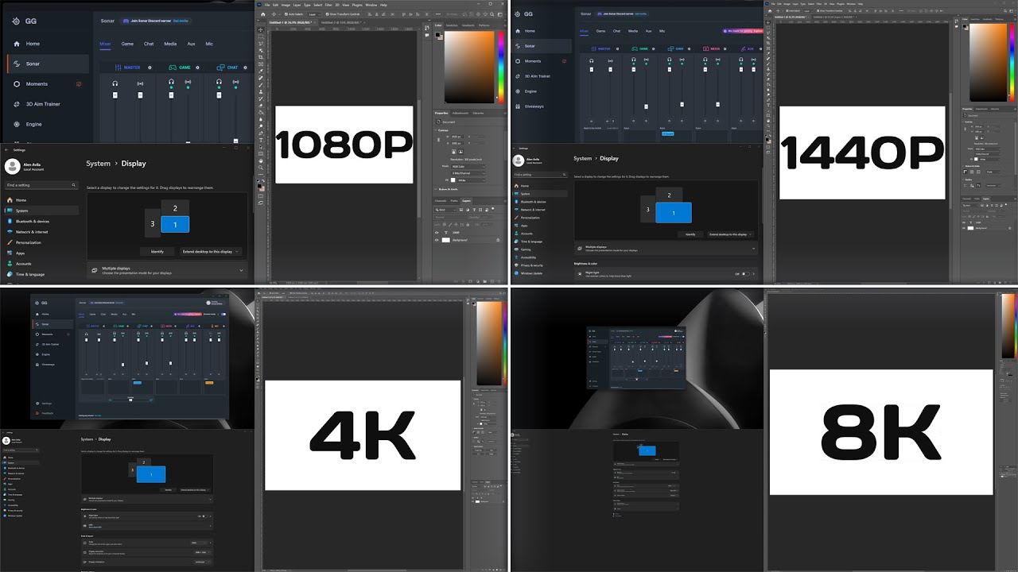Select Crop tool in 1080P Photoshop toolbar

(x=260, y=57)
